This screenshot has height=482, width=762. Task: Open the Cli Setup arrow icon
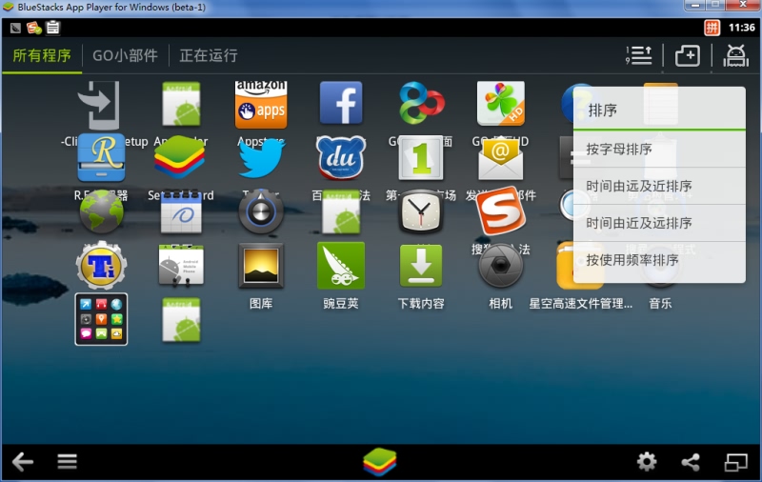(101, 105)
